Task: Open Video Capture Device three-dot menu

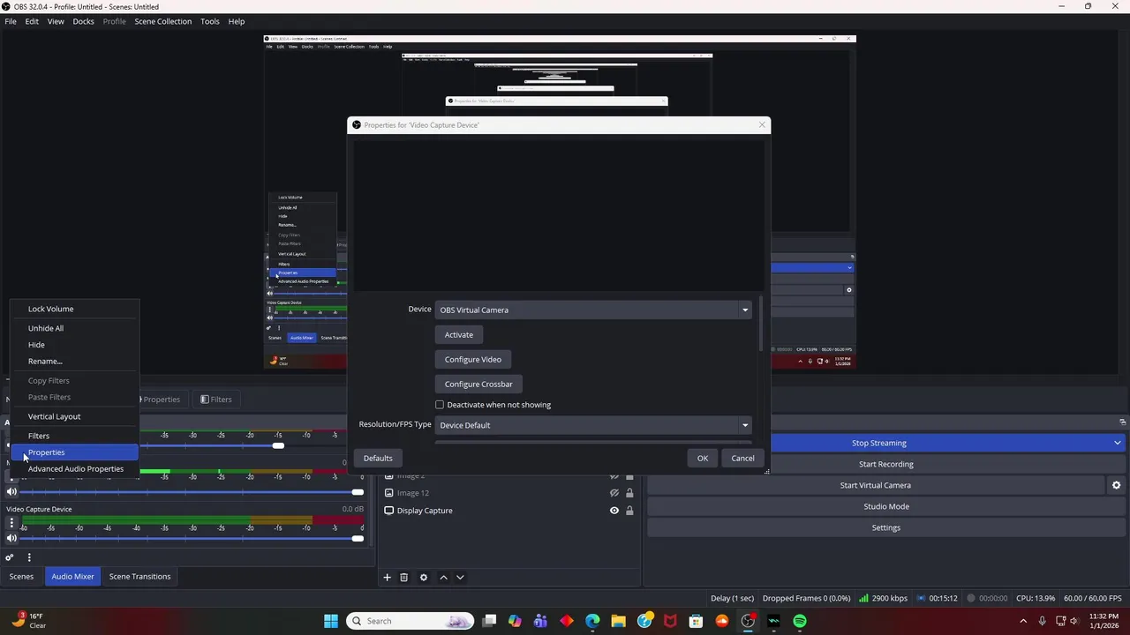Action: click(11, 523)
